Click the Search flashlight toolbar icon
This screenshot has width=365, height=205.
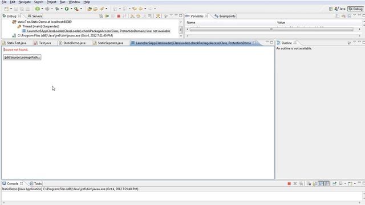coord(102,9)
